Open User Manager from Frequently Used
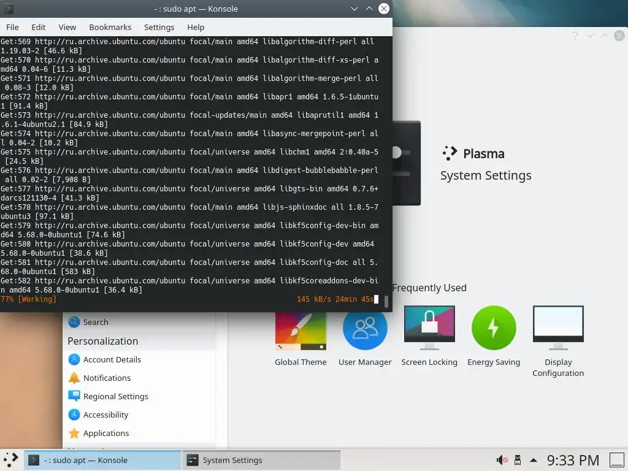 tap(365, 331)
